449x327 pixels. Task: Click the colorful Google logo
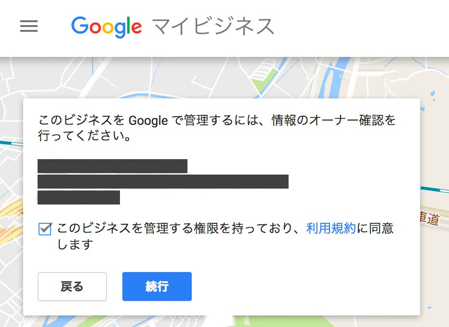(106, 27)
